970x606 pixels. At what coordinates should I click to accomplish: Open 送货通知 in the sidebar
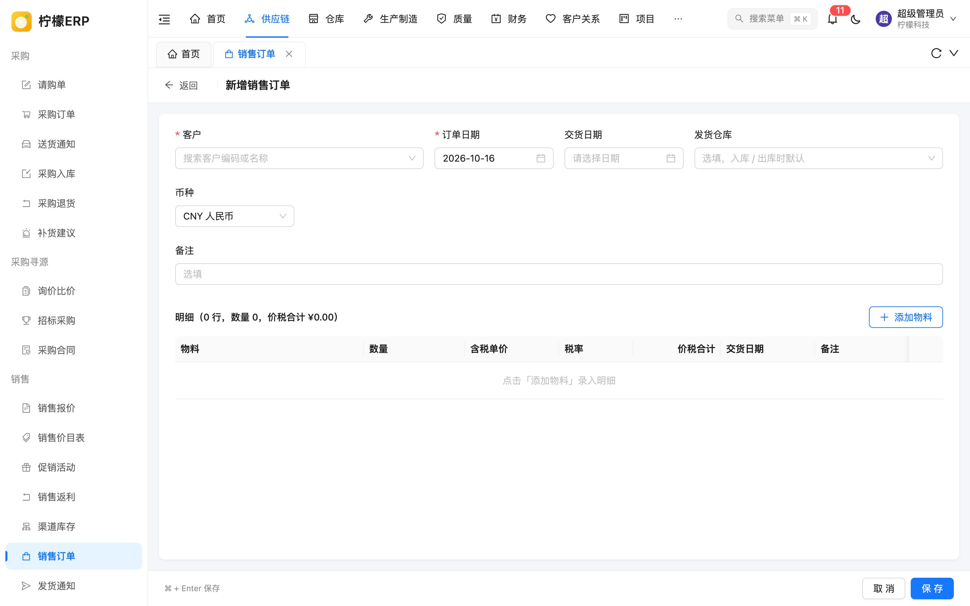(x=74, y=144)
